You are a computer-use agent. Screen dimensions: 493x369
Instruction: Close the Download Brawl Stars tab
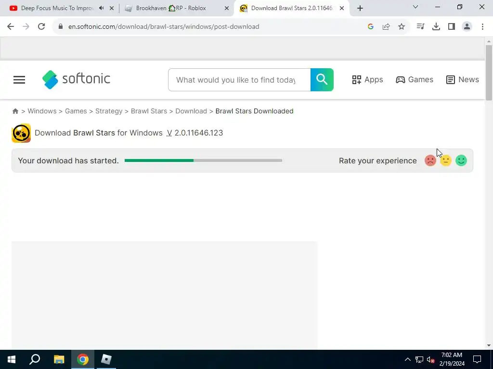tap(342, 9)
